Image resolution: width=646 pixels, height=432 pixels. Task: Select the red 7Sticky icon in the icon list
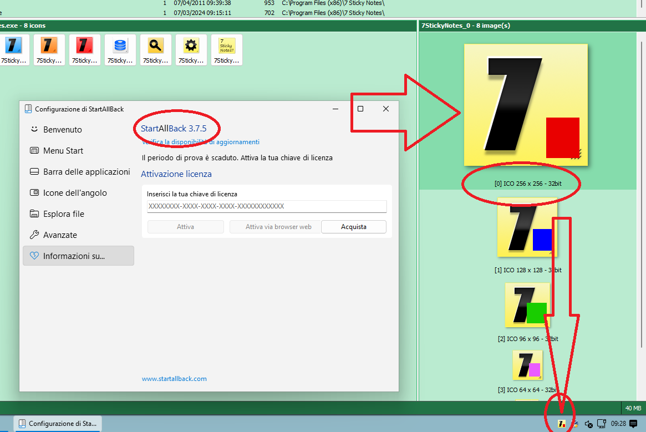point(84,50)
